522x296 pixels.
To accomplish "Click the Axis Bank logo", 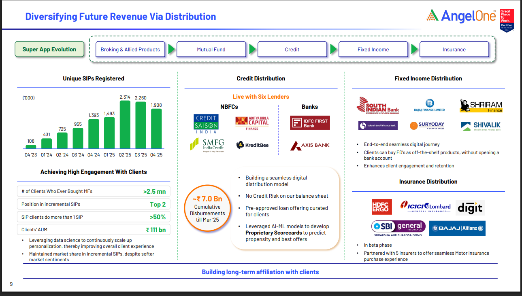I will (310, 145).
